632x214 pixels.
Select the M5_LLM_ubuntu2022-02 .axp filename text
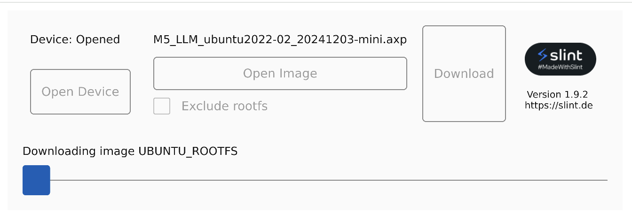pyautogui.click(x=280, y=39)
